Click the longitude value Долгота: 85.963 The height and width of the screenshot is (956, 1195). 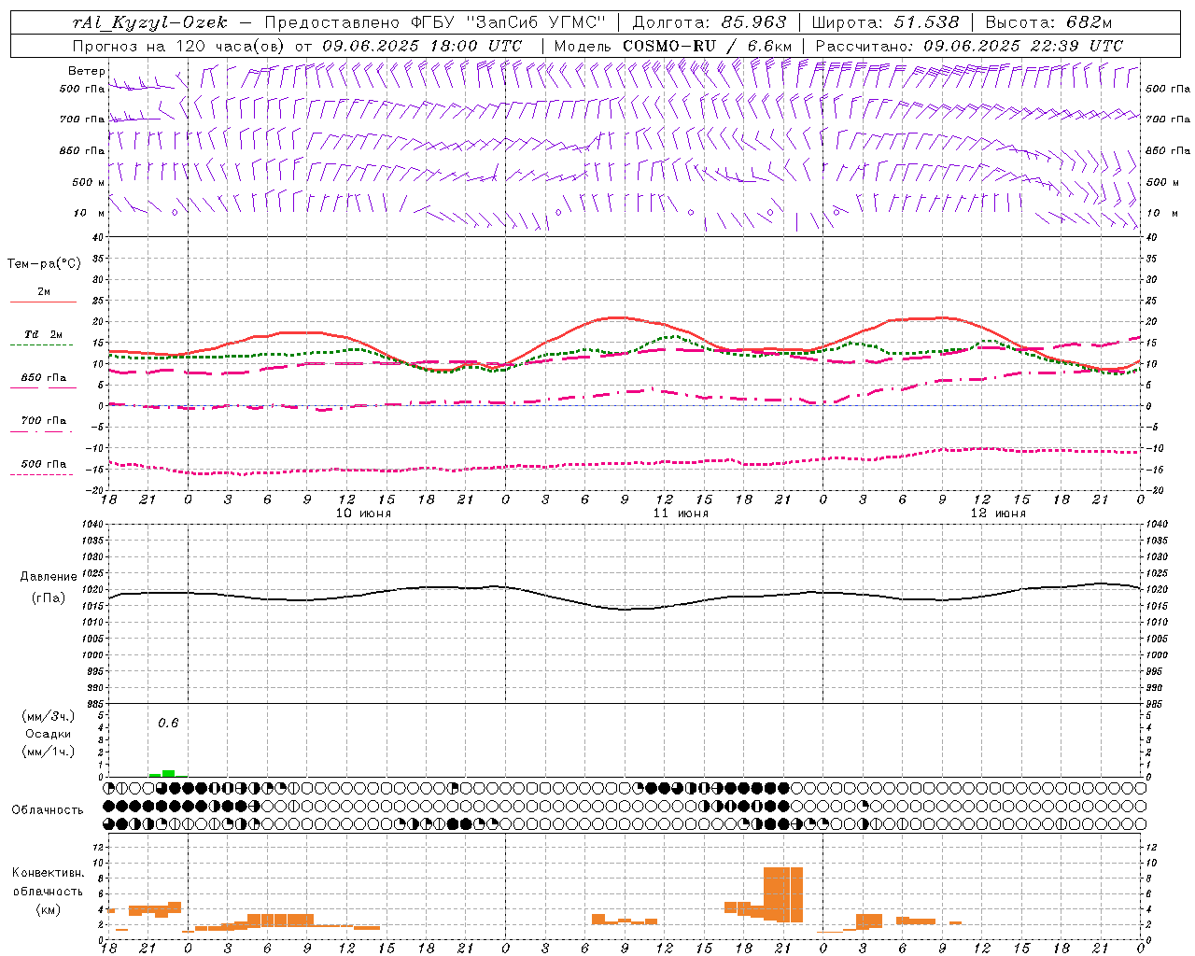[710, 22]
